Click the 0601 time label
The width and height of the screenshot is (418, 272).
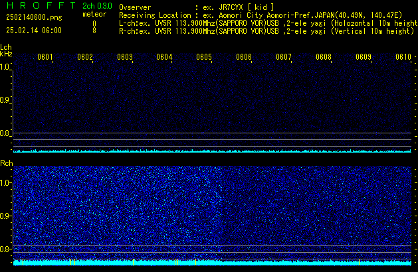point(45,57)
